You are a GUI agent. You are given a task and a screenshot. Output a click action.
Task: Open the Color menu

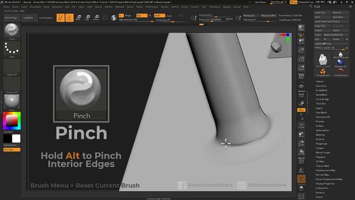point(24,7)
